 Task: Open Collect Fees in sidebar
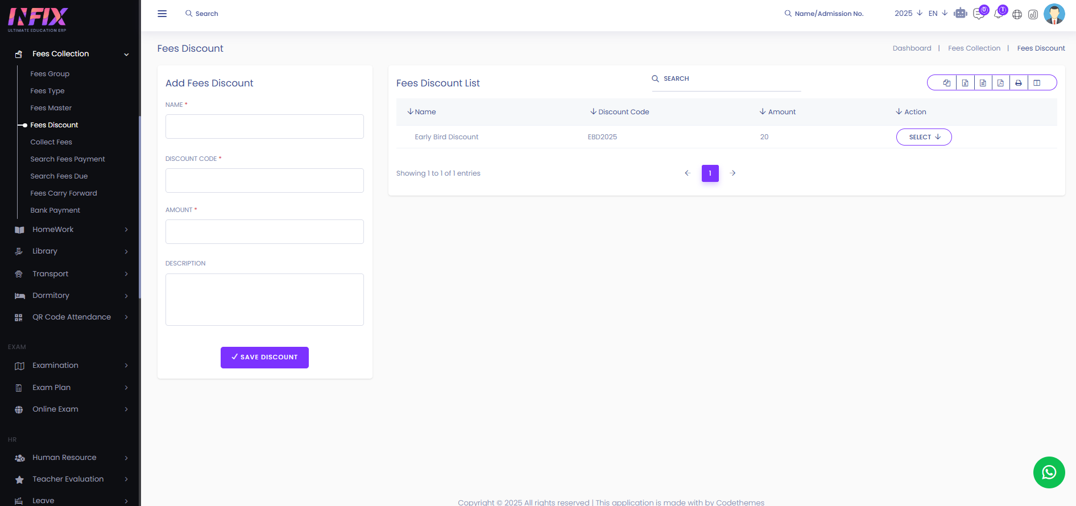51,142
